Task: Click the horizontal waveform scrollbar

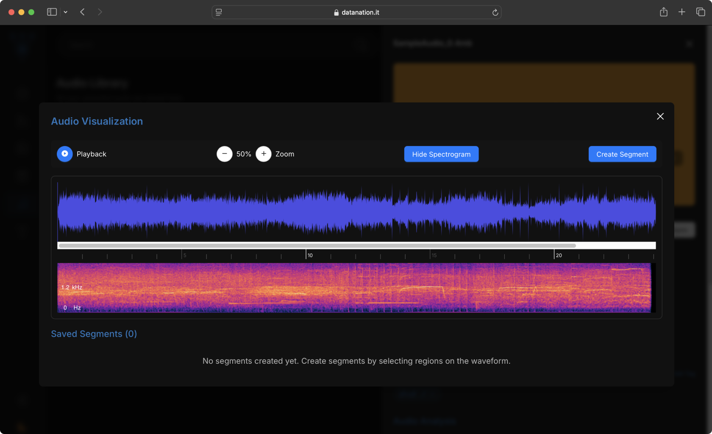Action: pos(317,246)
